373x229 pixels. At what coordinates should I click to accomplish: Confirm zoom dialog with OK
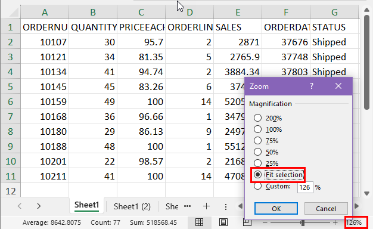tap(276, 209)
